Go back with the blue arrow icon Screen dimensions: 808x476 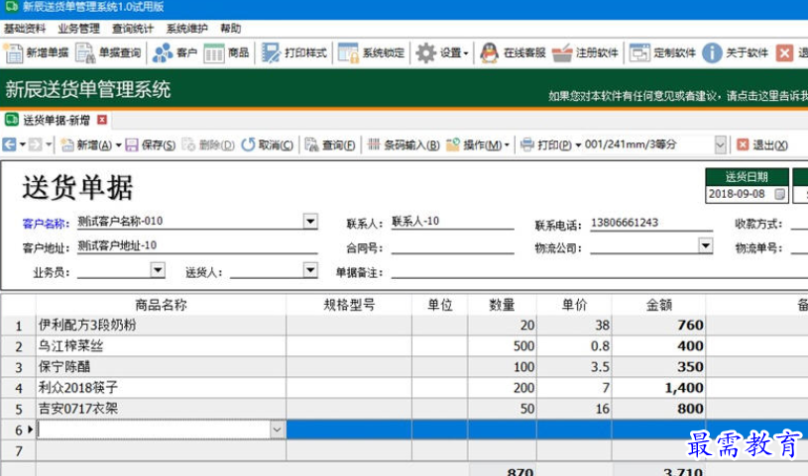[9, 144]
